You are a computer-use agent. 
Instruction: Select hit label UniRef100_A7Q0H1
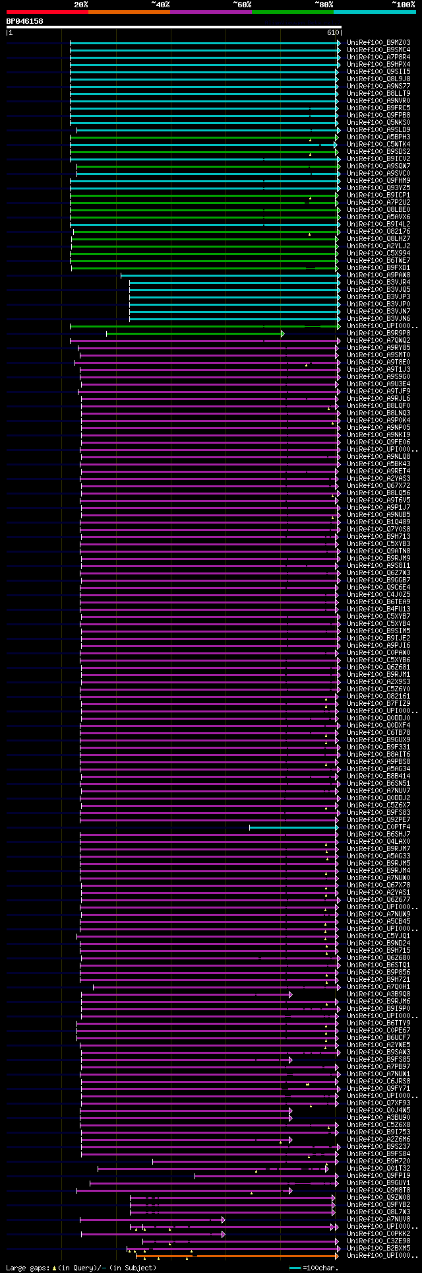coord(380,986)
